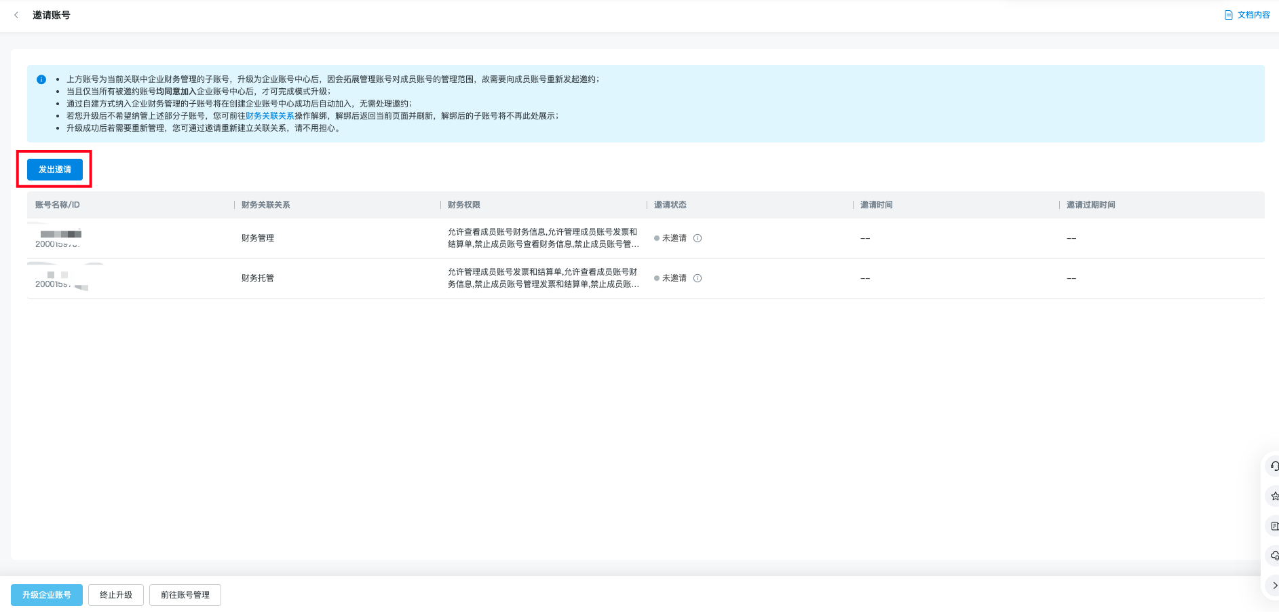Open the 财务关联关系 link in the notice
Screen dimensions: 1279x612
tap(269, 116)
